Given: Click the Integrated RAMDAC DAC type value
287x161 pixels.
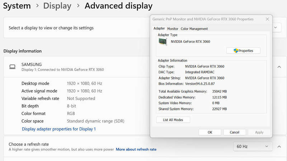Looking at the screenshot, I should 200,72.
